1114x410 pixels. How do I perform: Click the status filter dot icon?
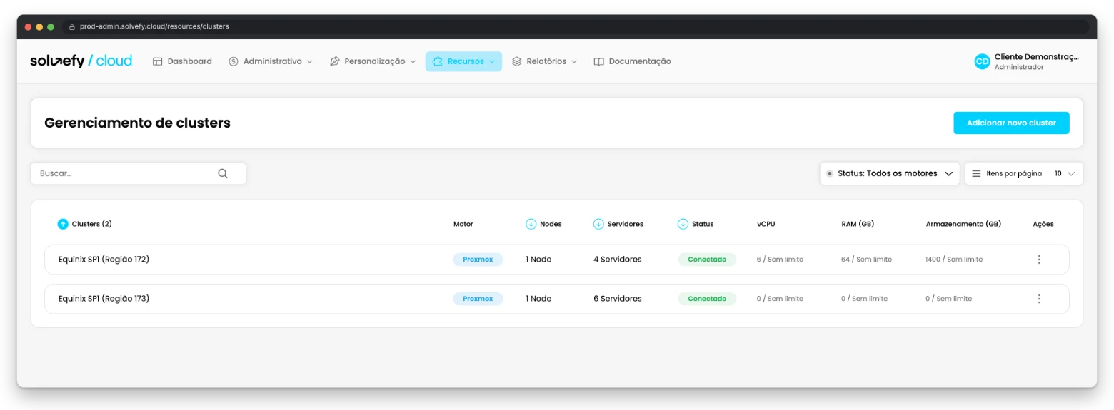coord(830,173)
